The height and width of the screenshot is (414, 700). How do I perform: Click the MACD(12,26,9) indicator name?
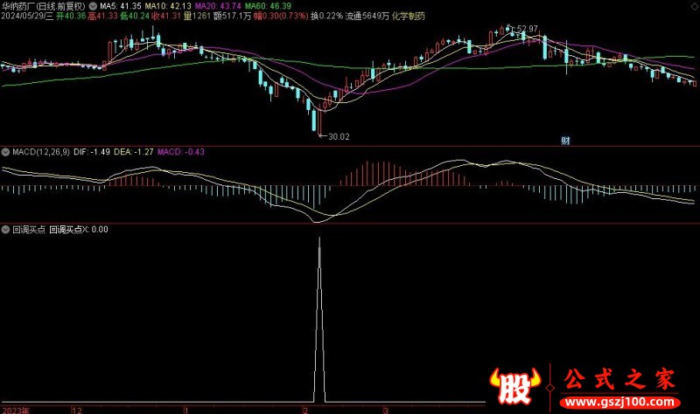pos(42,152)
